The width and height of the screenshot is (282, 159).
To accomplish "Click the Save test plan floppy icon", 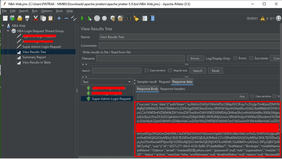I will click(x=27, y=19).
